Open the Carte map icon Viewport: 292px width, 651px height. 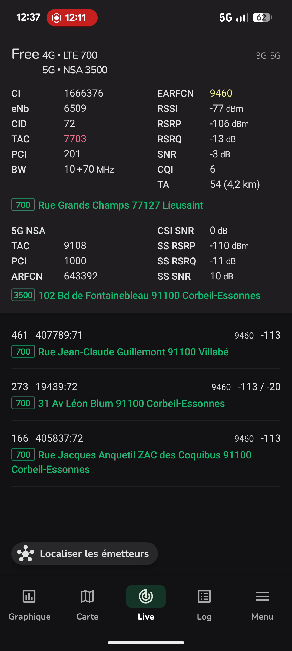click(87, 597)
